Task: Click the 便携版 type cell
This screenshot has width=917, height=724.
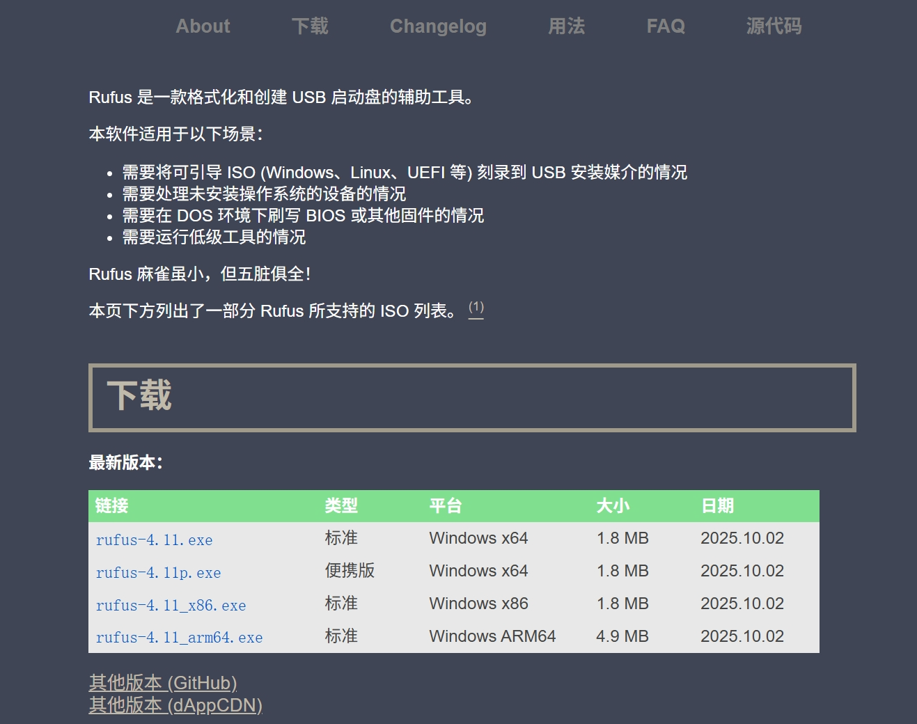Action: coord(350,571)
